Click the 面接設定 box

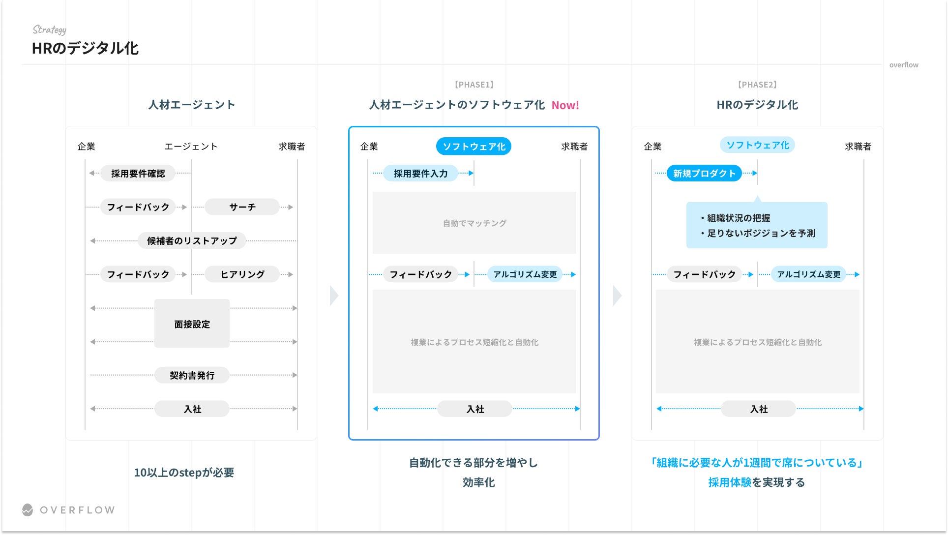click(192, 324)
